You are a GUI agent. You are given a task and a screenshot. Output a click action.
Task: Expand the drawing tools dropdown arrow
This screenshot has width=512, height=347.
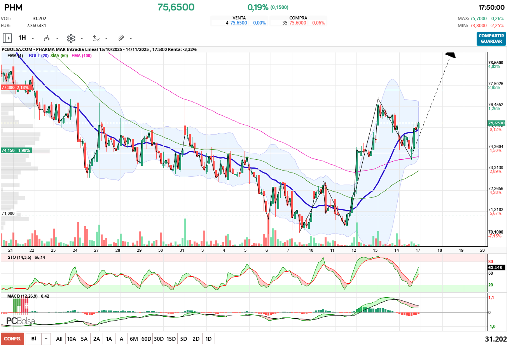(x=131, y=38)
